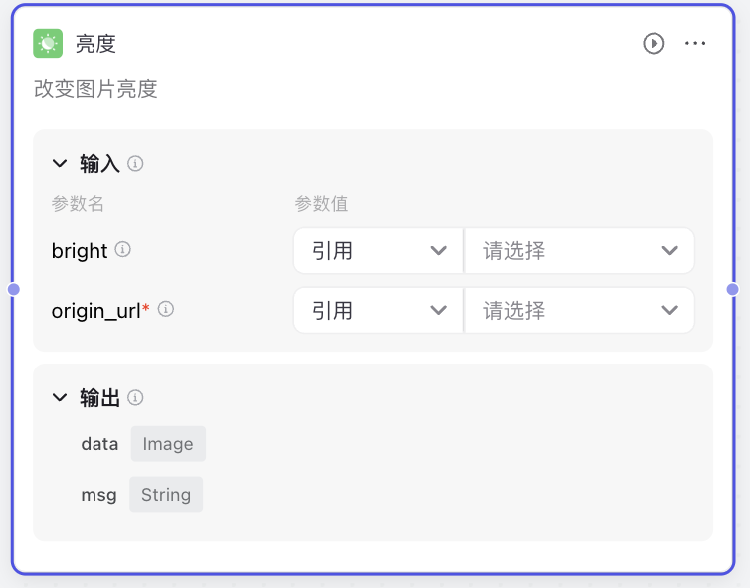
Task: Click the left input connection port dot
Action: pyautogui.click(x=14, y=289)
